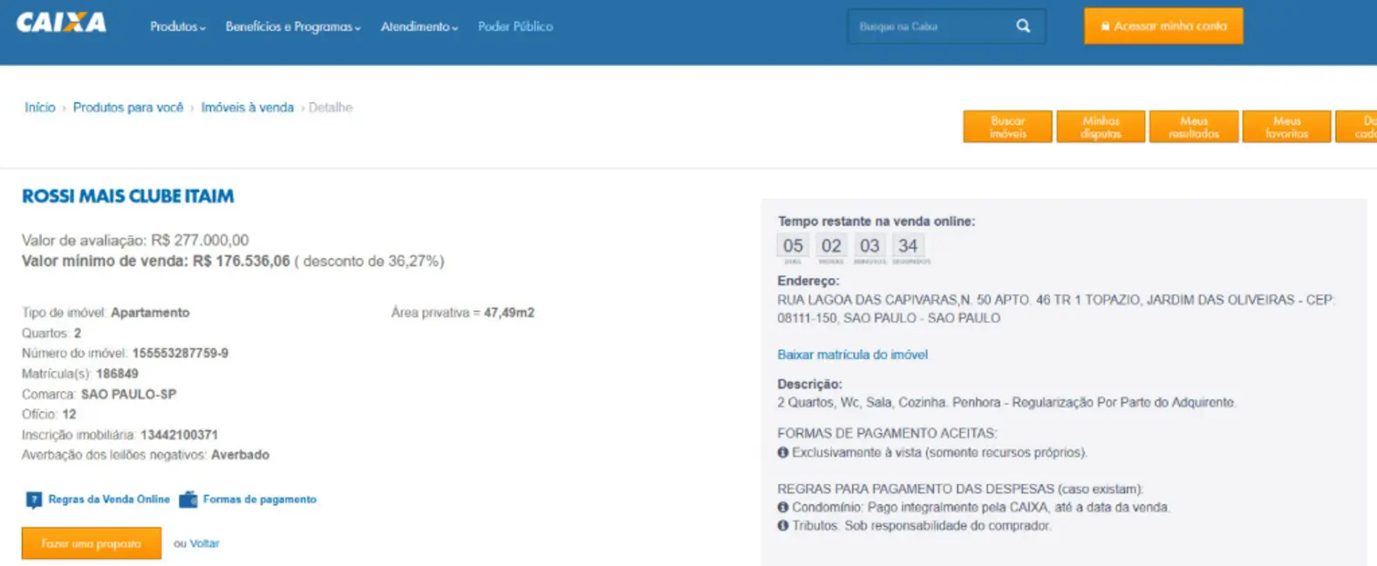The height and width of the screenshot is (566, 1377).
Task: Focus the Busque na Caixa search field
Action: (929, 27)
